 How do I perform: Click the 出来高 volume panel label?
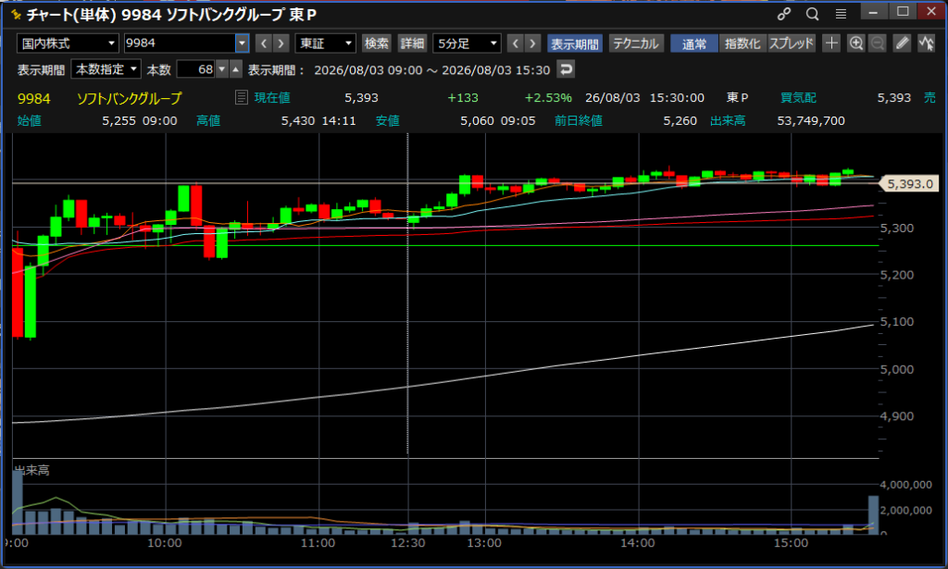(32, 470)
